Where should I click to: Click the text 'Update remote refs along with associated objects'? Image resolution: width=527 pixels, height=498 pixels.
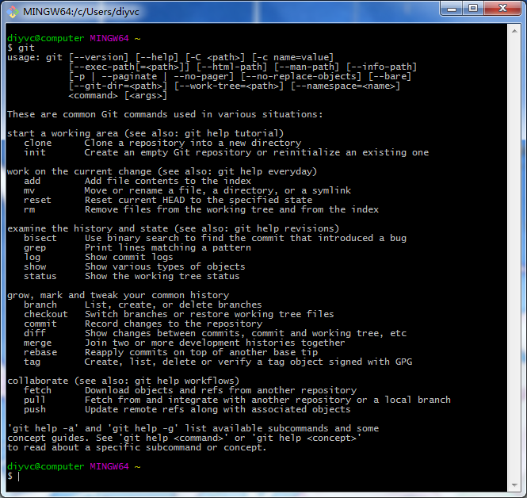[217, 410]
